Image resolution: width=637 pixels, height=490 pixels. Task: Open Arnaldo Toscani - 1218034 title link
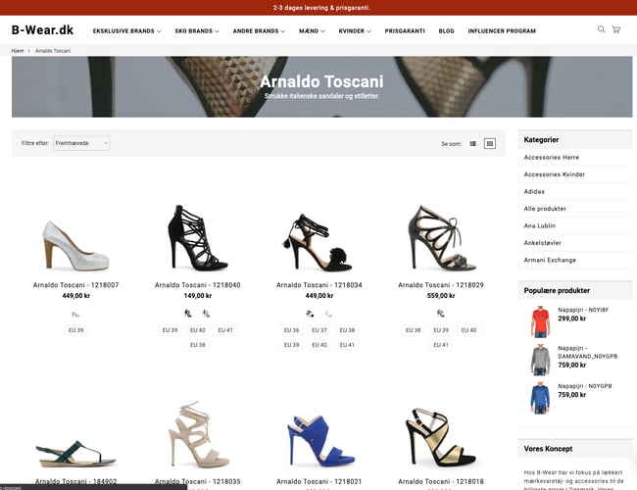coord(319,285)
